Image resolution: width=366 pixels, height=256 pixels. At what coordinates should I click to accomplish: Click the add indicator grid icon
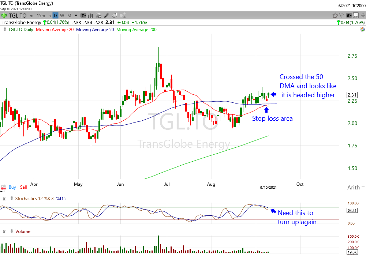98,16
